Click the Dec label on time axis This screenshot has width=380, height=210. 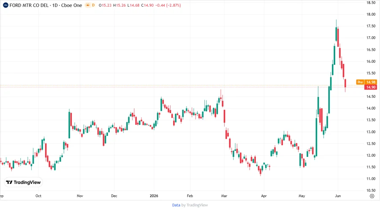[114, 196]
